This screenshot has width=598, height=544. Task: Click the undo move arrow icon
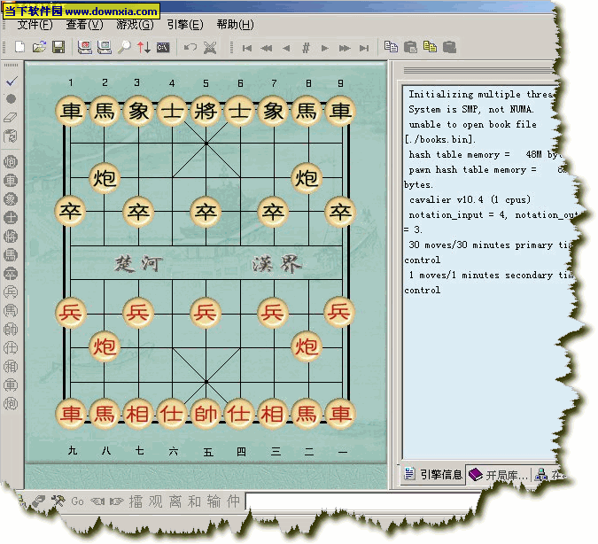190,47
